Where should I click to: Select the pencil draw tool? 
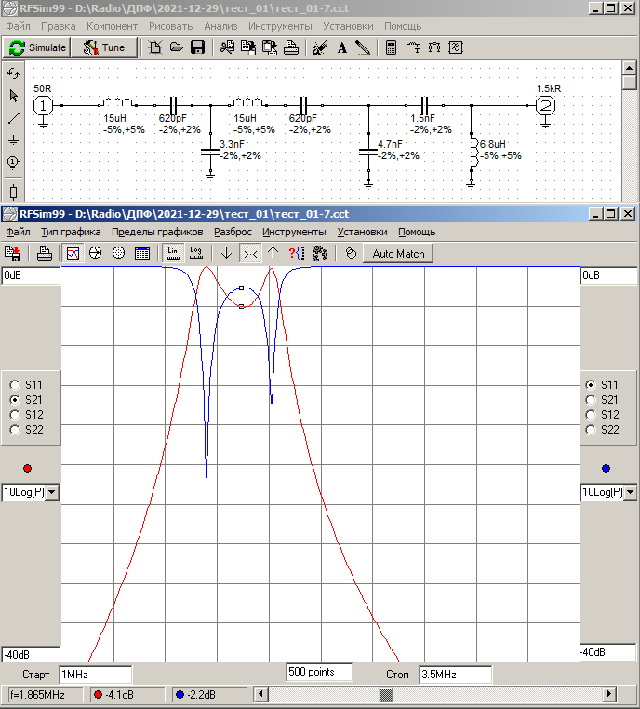(x=363, y=47)
